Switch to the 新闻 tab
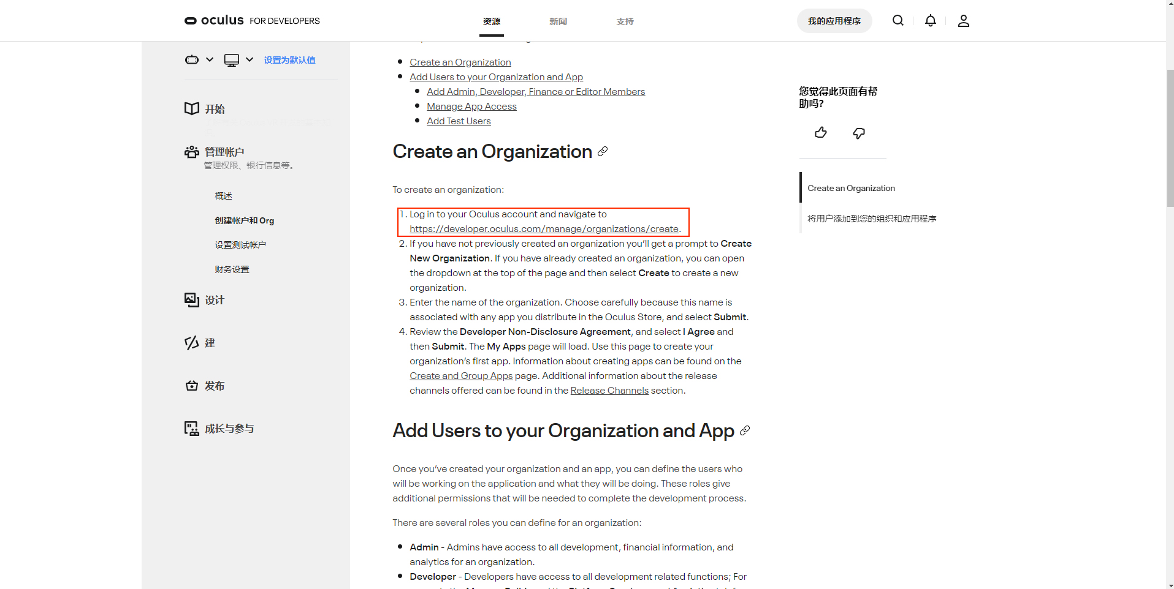This screenshot has height=589, width=1174. click(x=558, y=21)
